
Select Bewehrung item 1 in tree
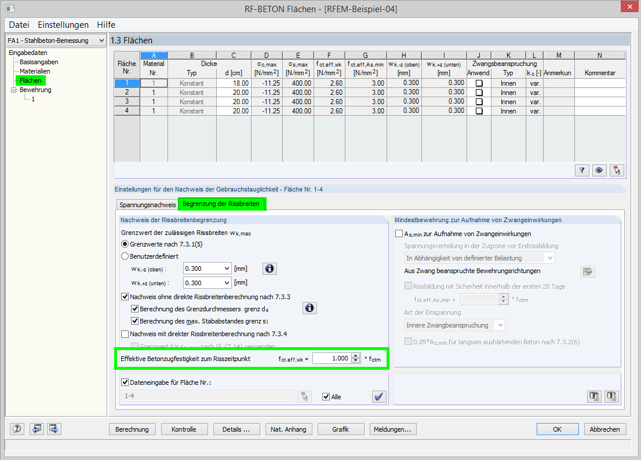click(x=33, y=99)
